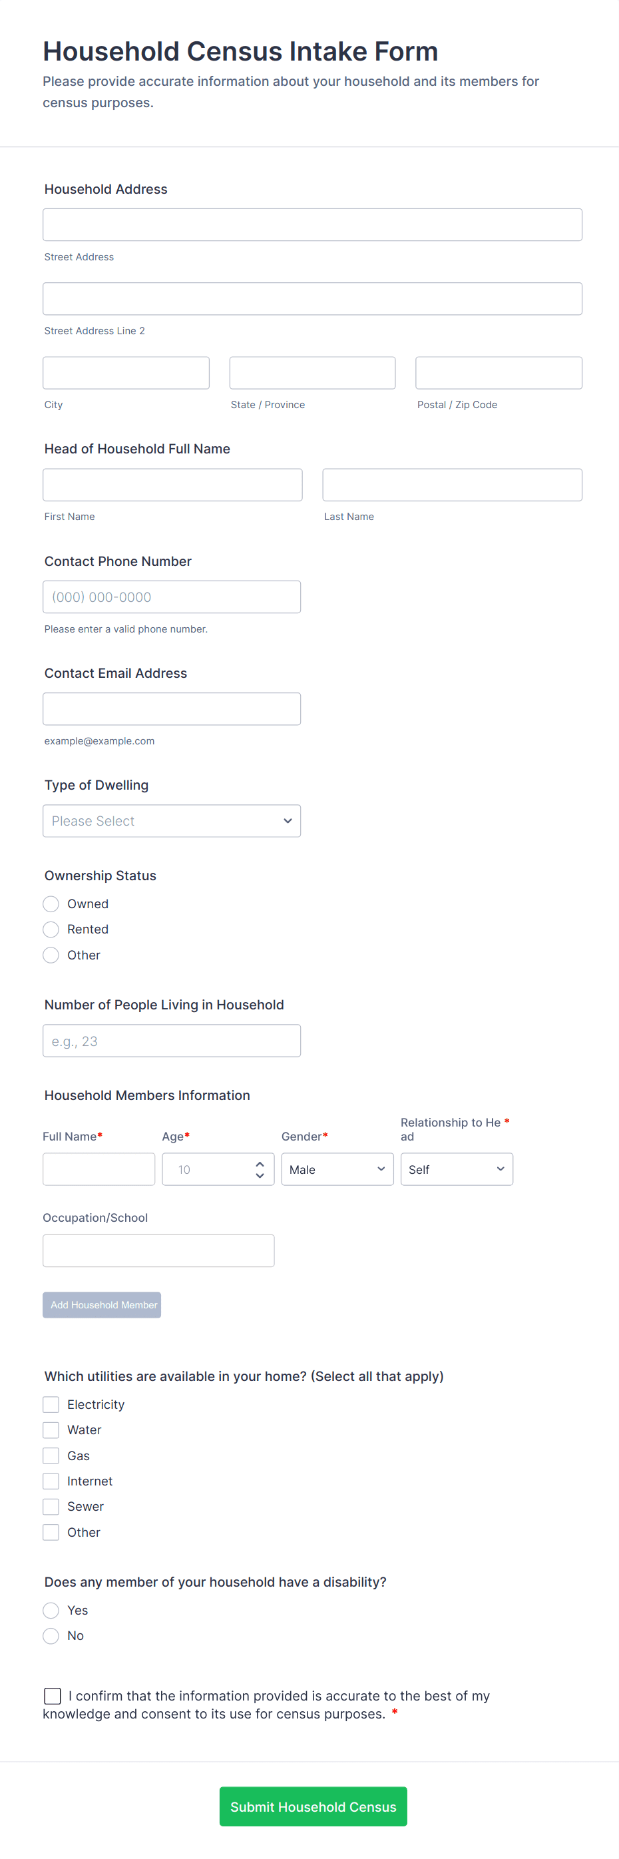Focus the Contact Phone Number field
The width and height of the screenshot is (619, 1859).
(x=172, y=597)
